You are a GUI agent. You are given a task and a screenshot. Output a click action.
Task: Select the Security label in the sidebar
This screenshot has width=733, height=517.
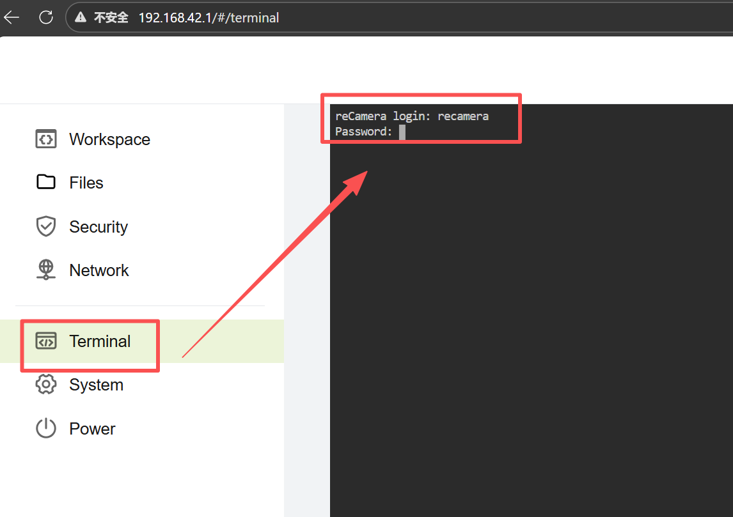point(99,227)
